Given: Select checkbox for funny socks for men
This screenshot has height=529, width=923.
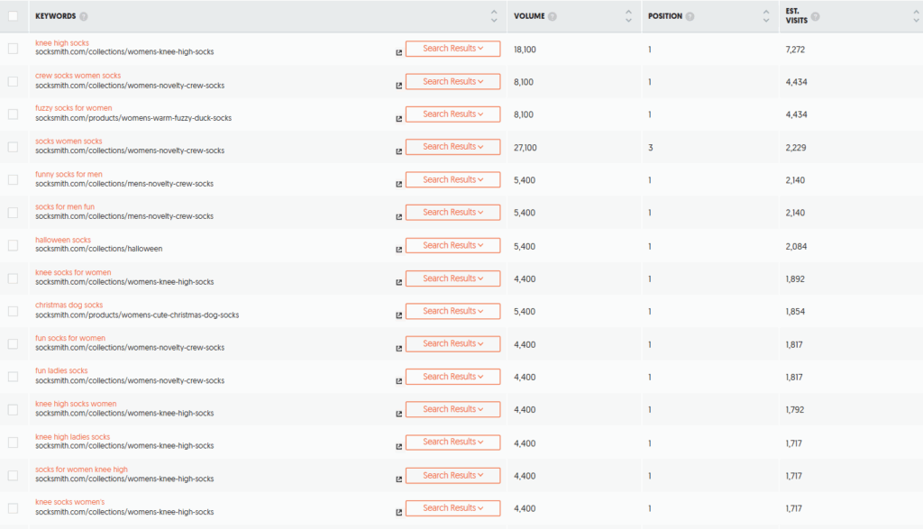Looking at the screenshot, I should [13, 180].
